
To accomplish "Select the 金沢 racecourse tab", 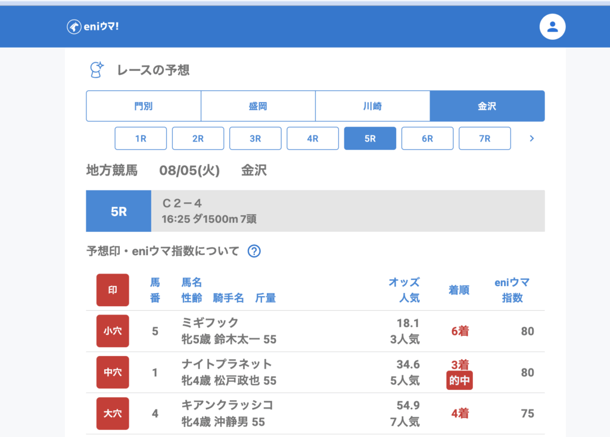I will click(x=487, y=106).
